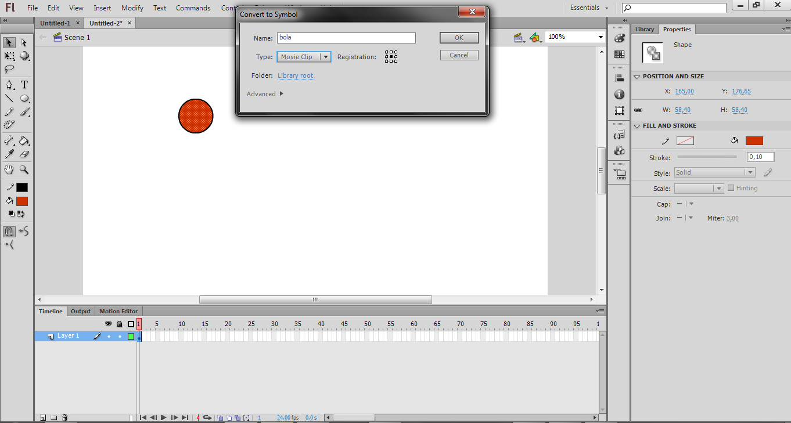Toggle Snap to Objects magnet
Screen dimensions: 791x423
[9, 232]
